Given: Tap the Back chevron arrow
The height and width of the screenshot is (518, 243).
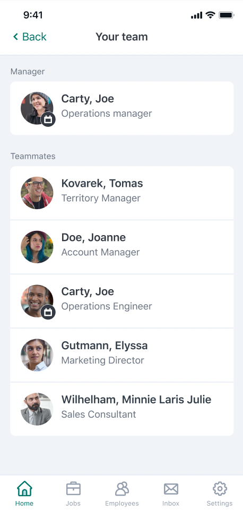Looking at the screenshot, I should pos(15,37).
